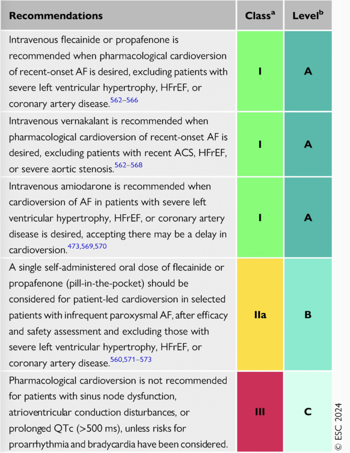
Task: Click the Level column header
Action: tap(308, 16)
